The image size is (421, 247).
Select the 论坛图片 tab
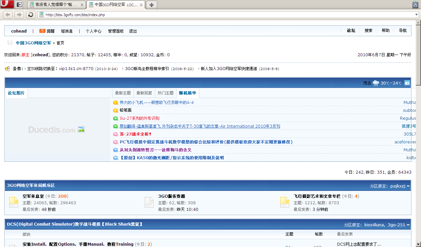coord(16,93)
